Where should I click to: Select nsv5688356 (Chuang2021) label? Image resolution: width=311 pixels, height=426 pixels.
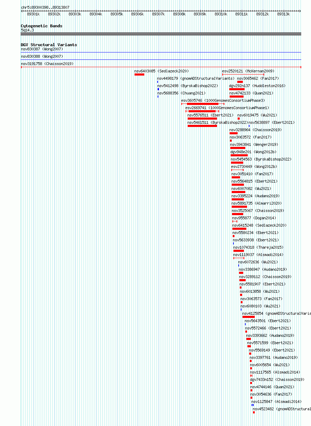(181, 93)
